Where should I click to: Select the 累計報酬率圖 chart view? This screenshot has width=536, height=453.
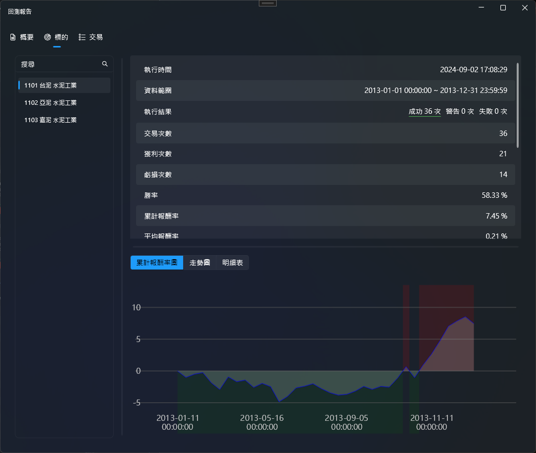click(x=157, y=263)
